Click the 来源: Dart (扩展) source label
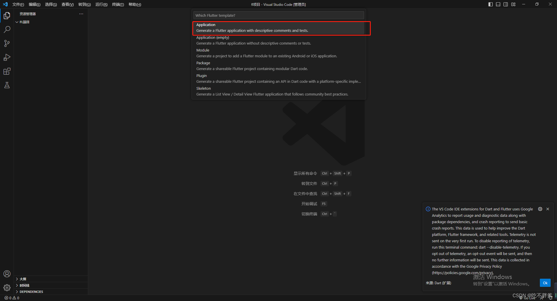 [x=438, y=283]
